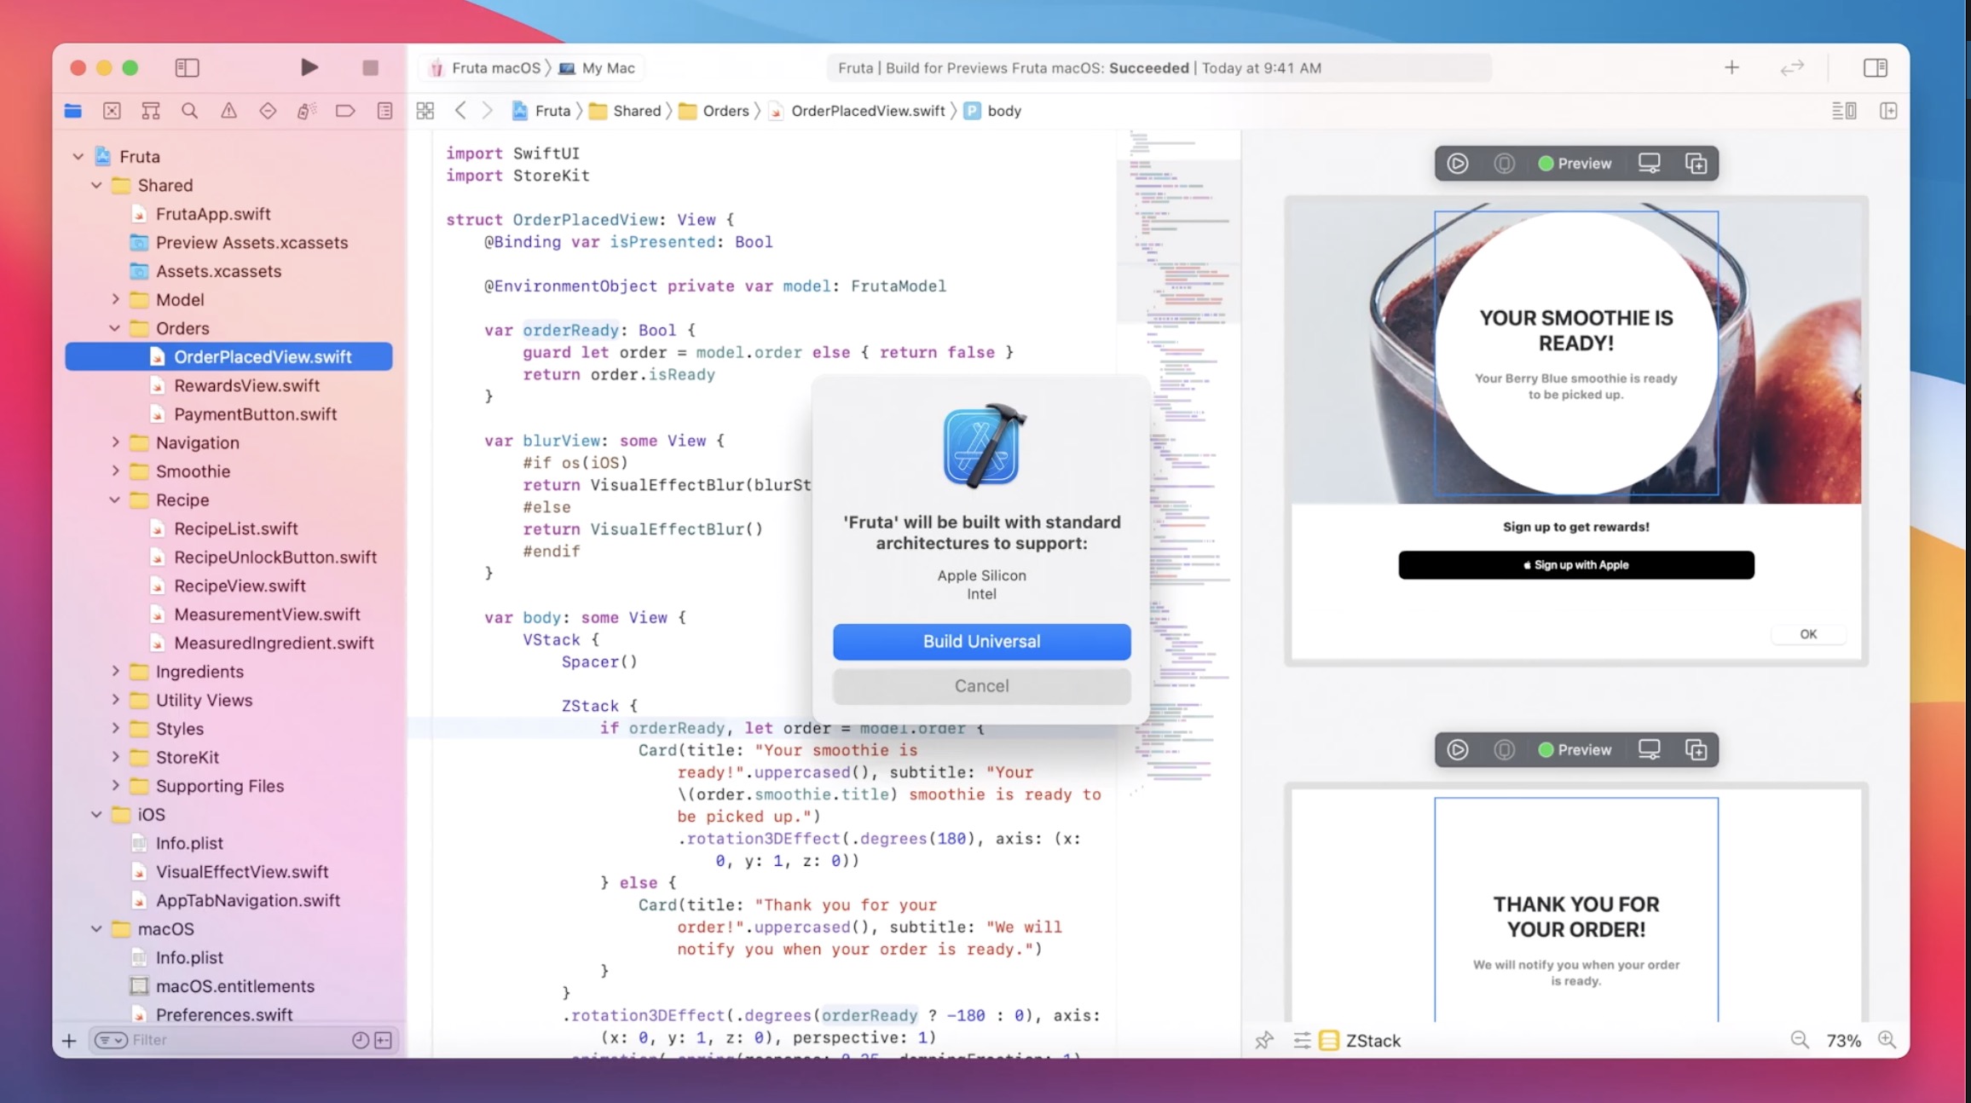Click OrderPlacedView.swift in jump bar
The image size is (1971, 1103).
pos(857,111)
